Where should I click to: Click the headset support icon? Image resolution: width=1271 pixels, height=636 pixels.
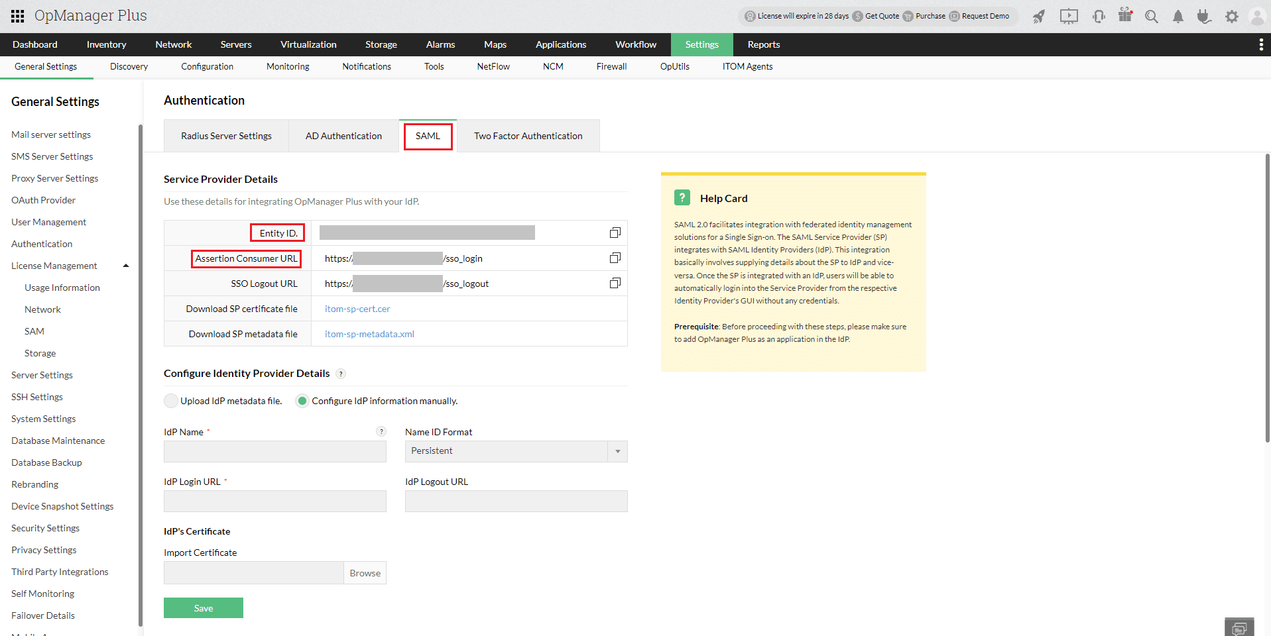pyautogui.click(x=1099, y=17)
